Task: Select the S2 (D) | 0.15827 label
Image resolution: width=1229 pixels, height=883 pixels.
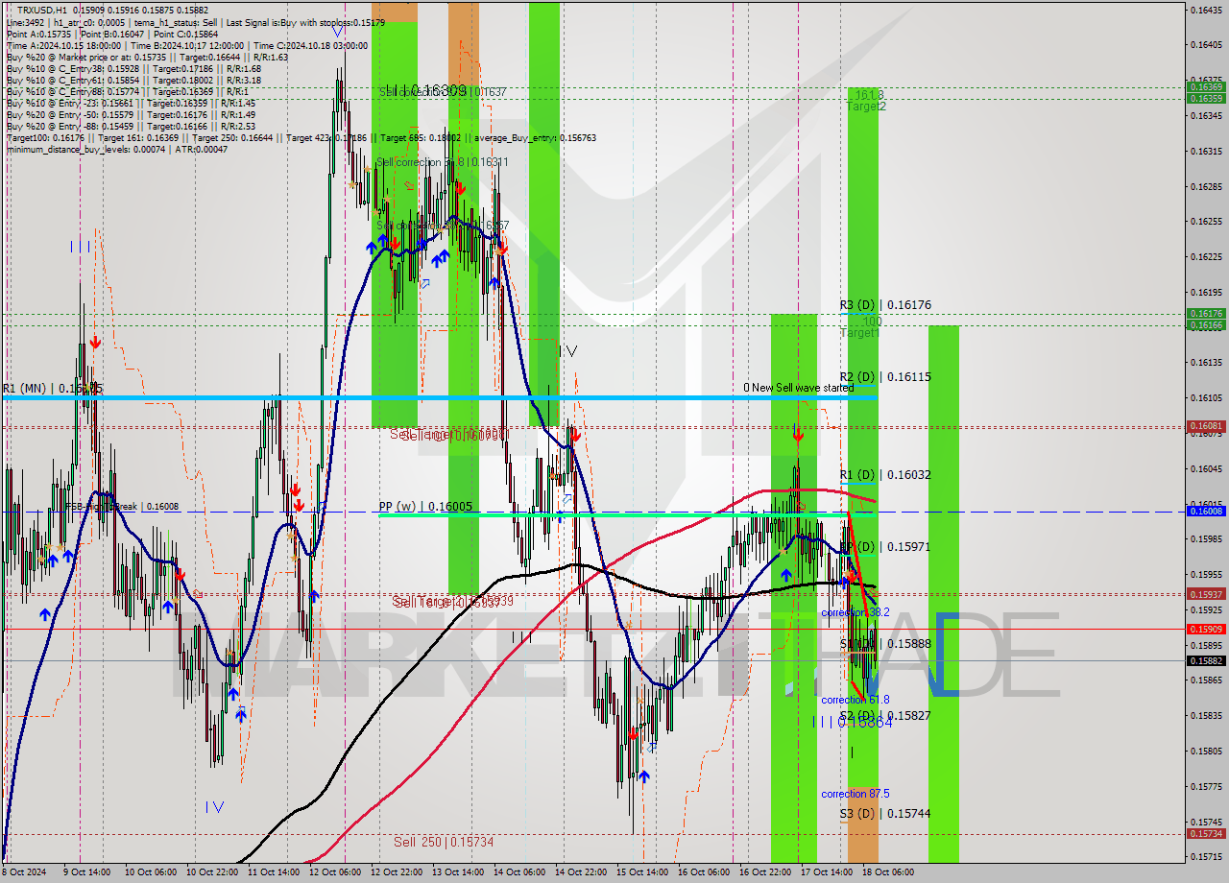Action: [885, 716]
